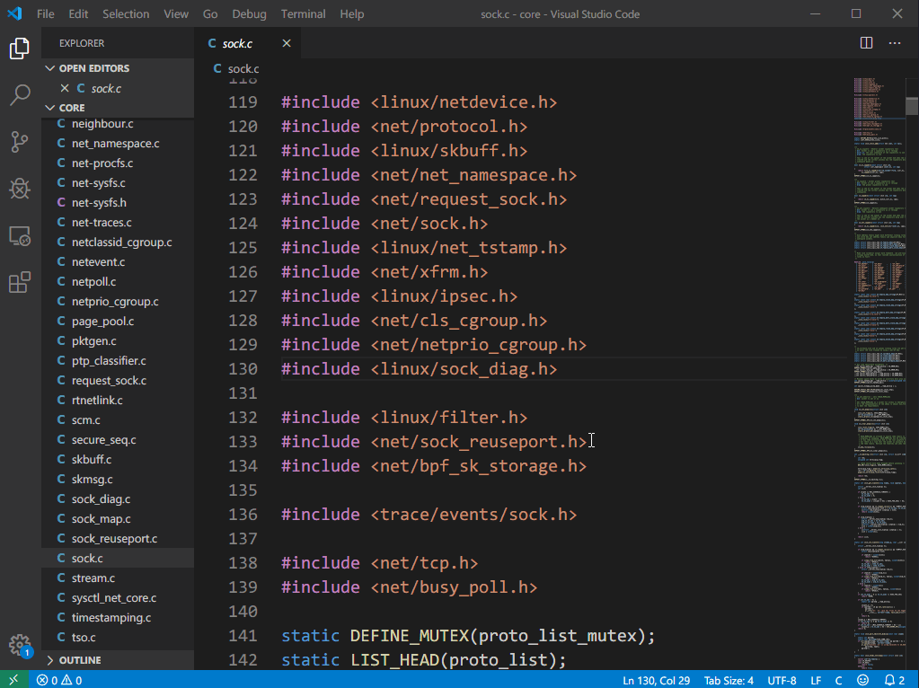Image resolution: width=919 pixels, height=688 pixels.
Task: Open the Edit menu
Action: 78,14
